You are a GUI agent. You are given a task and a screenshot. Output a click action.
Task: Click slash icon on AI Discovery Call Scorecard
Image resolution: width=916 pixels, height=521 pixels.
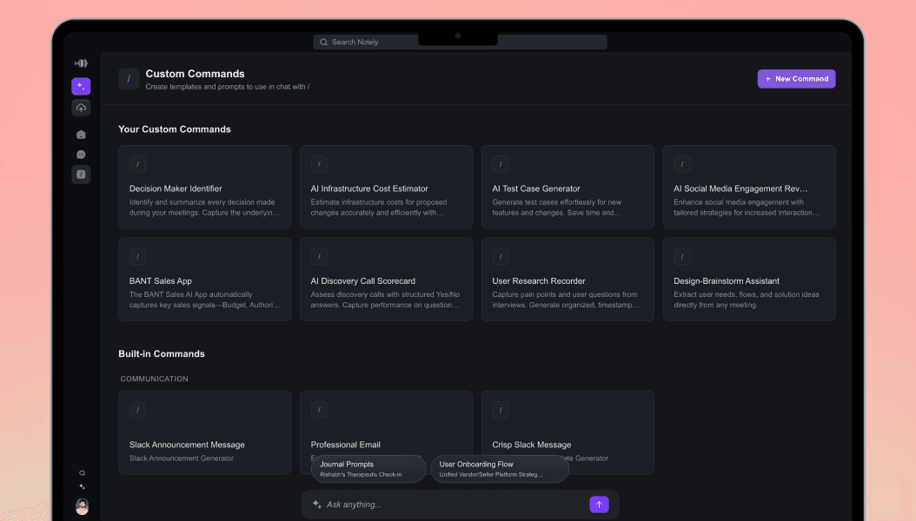click(x=319, y=257)
